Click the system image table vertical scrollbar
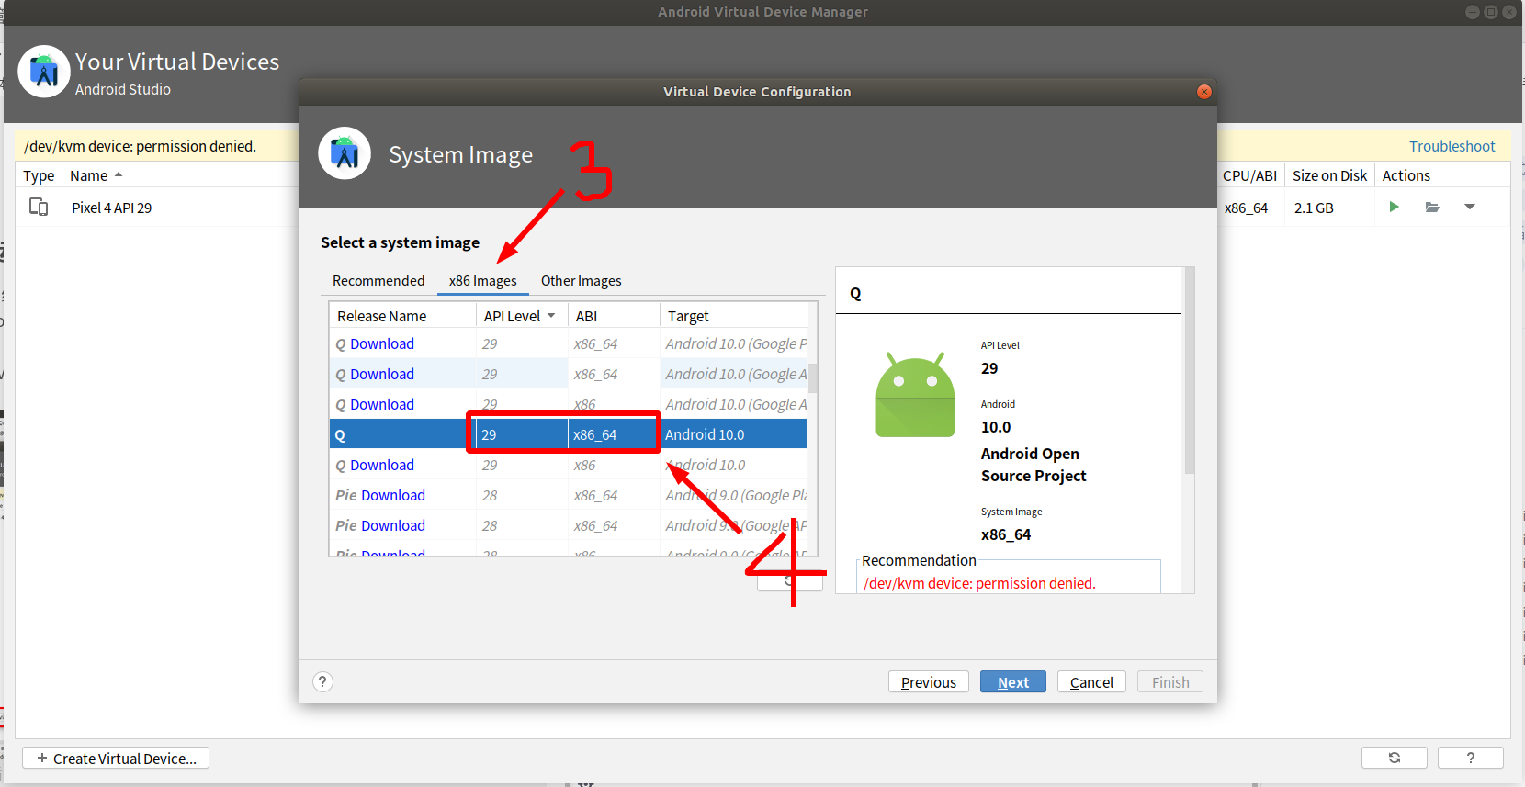Screen dimensions: 1525x787 (x=812, y=377)
